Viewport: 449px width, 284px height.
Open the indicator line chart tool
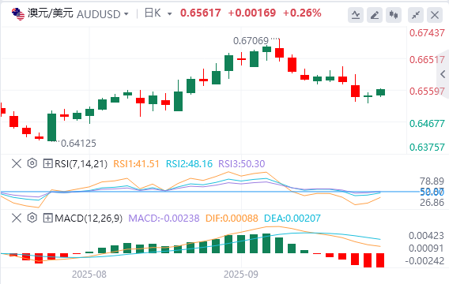(x=356, y=15)
